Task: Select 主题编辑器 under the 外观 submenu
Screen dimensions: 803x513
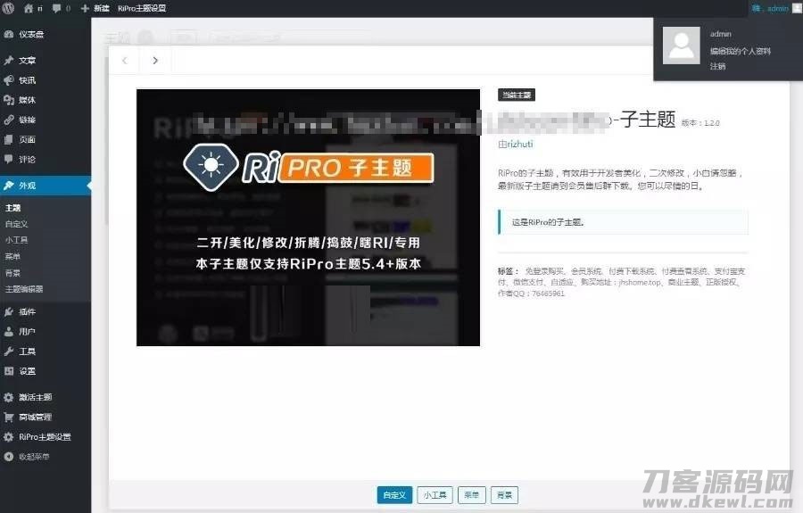Action: click(x=24, y=289)
